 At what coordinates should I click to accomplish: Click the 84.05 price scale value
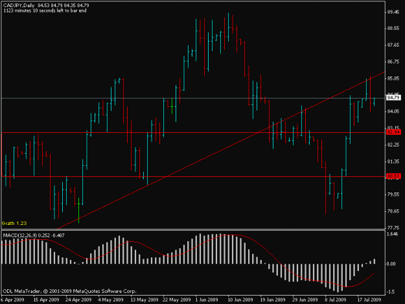(393, 111)
